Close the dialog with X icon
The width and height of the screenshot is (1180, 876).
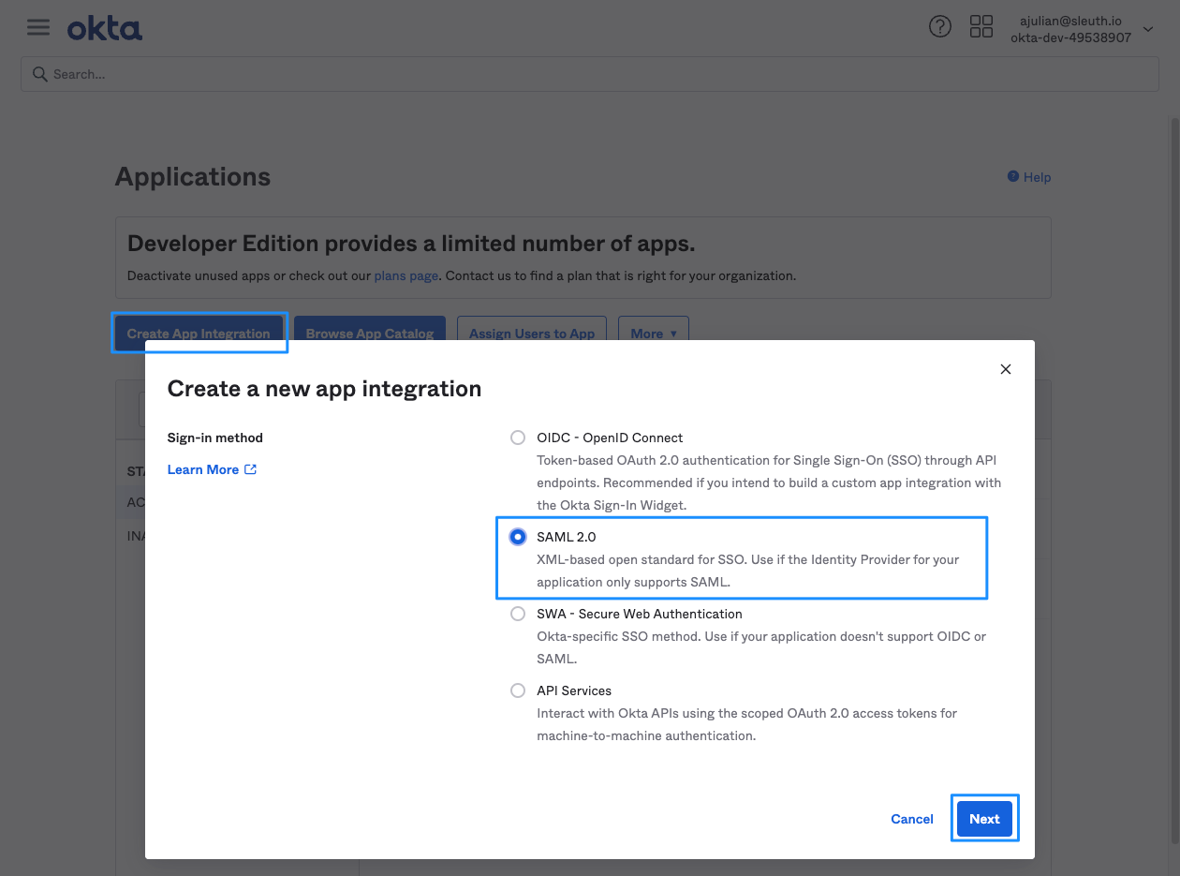(1006, 369)
